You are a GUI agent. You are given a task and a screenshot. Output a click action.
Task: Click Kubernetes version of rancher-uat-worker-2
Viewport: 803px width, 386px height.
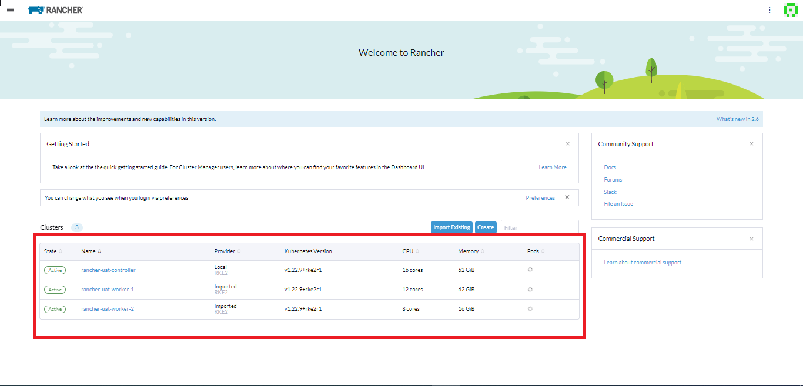[303, 309]
